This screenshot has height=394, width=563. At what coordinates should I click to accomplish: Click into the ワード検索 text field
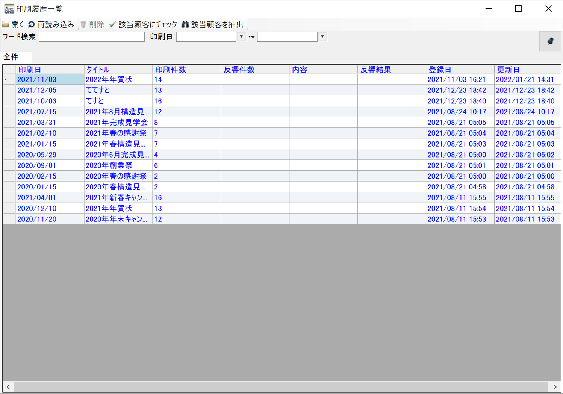tap(92, 37)
